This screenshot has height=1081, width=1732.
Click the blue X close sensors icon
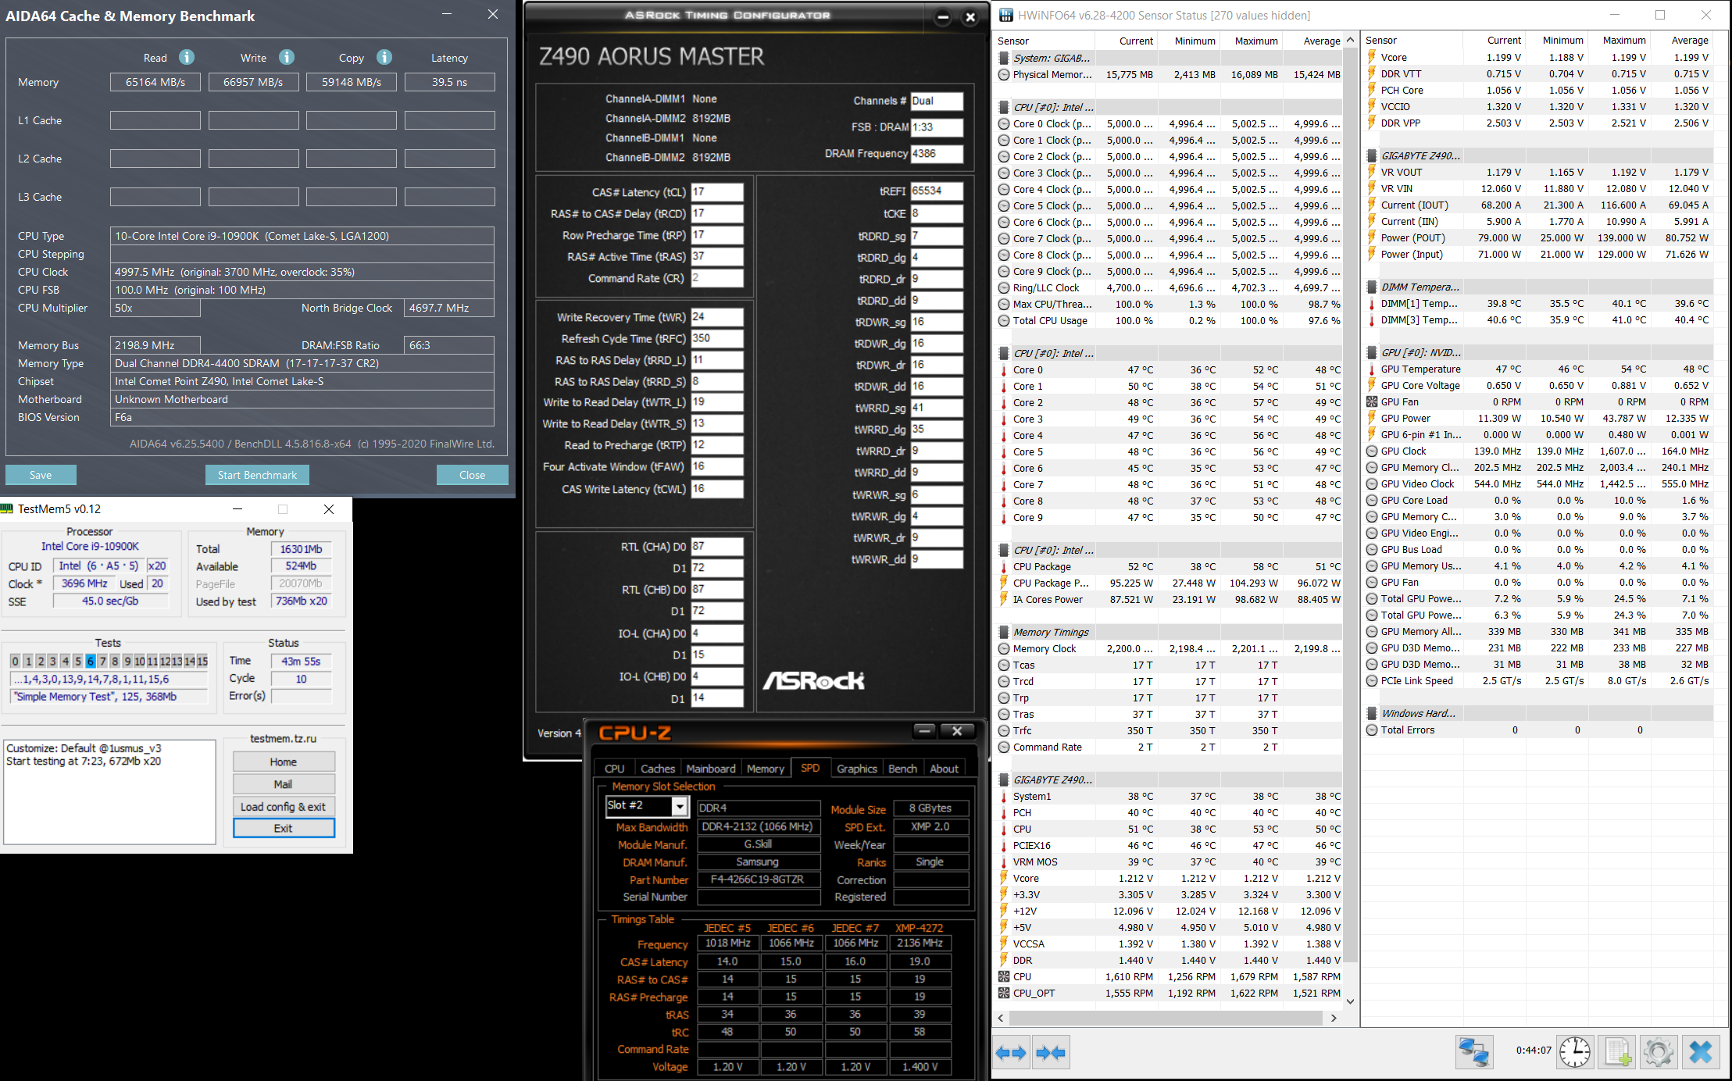[x=1700, y=1052]
